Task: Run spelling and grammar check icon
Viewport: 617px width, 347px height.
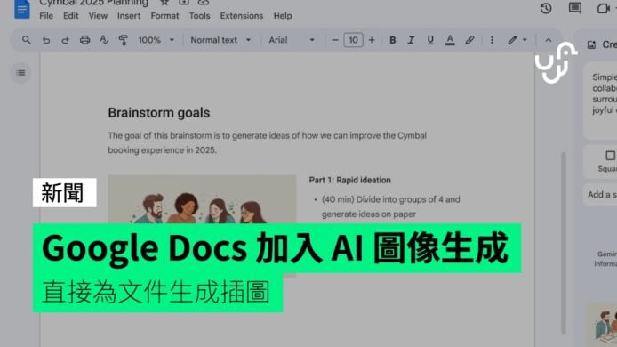Action: [x=104, y=40]
